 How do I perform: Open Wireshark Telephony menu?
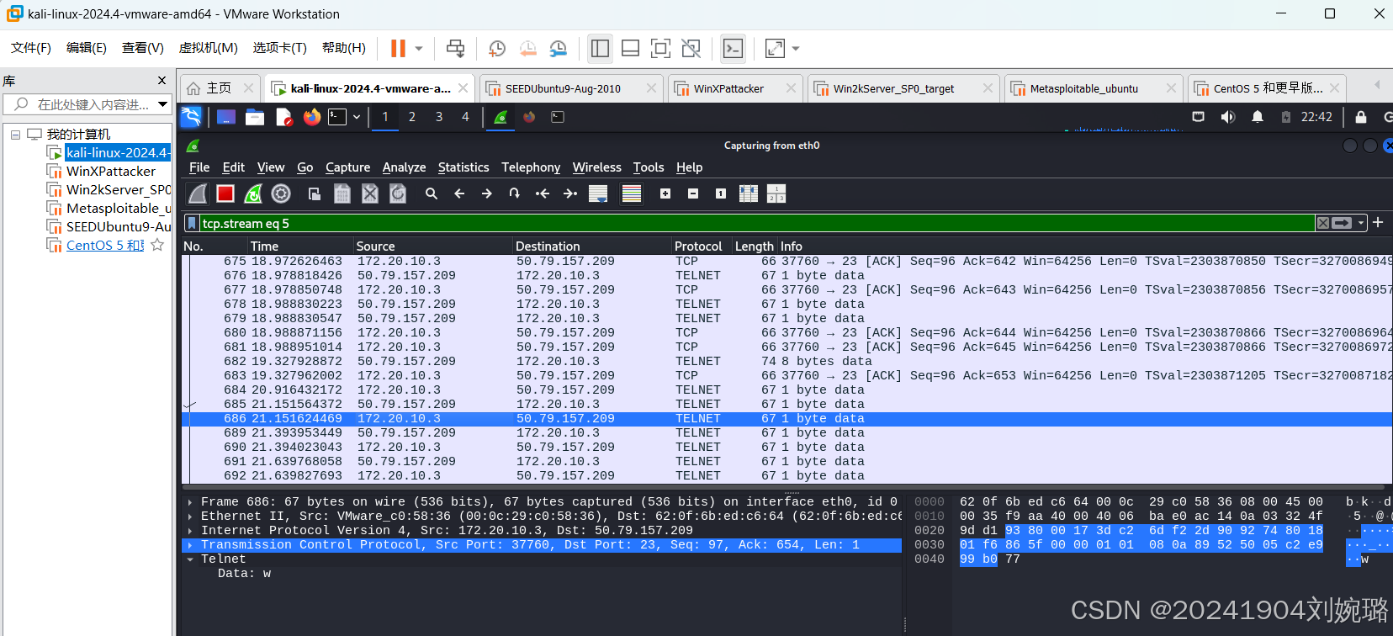coord(531,167)
